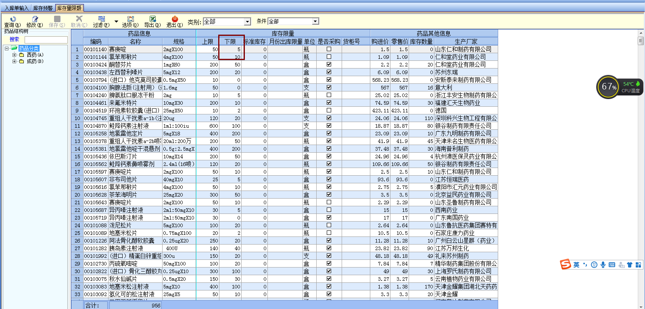This screenshot has width=645, height=309.
Task: Switch input language via 英 icon
Action: 576,265
